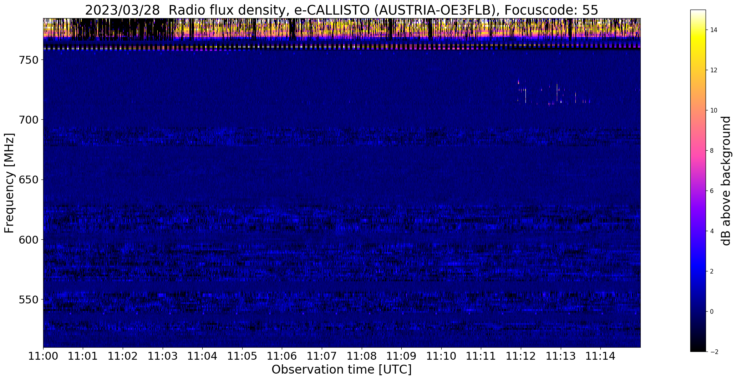Click the 11:03 time tick label
This screenshot has width=737, height=380.
pyautogui.click(x=163, y=356)
